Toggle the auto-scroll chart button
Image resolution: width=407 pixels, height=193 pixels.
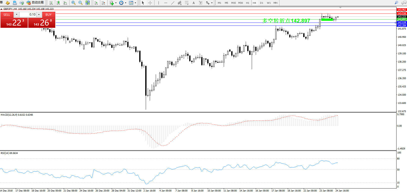[x=96, y=3]
